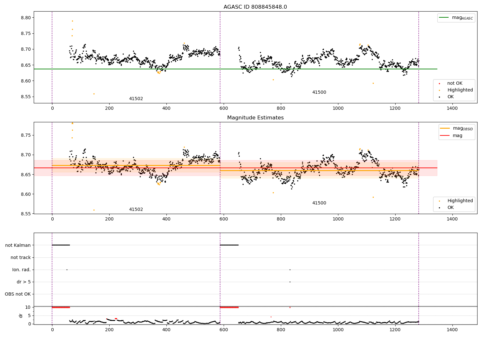The width and height of the screenshot is (482, 337).
Task: Click y-tick '8.65' on Magnitude Estimates plot
Action: click(x=26, y=175)
